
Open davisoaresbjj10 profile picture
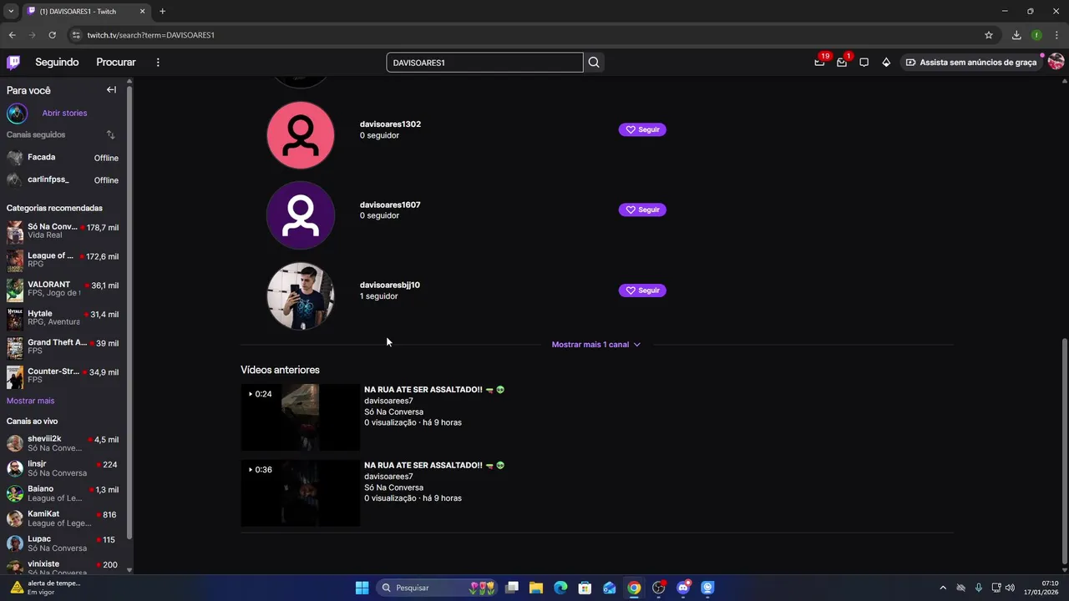pyautogui.click(x=301, y=296)
